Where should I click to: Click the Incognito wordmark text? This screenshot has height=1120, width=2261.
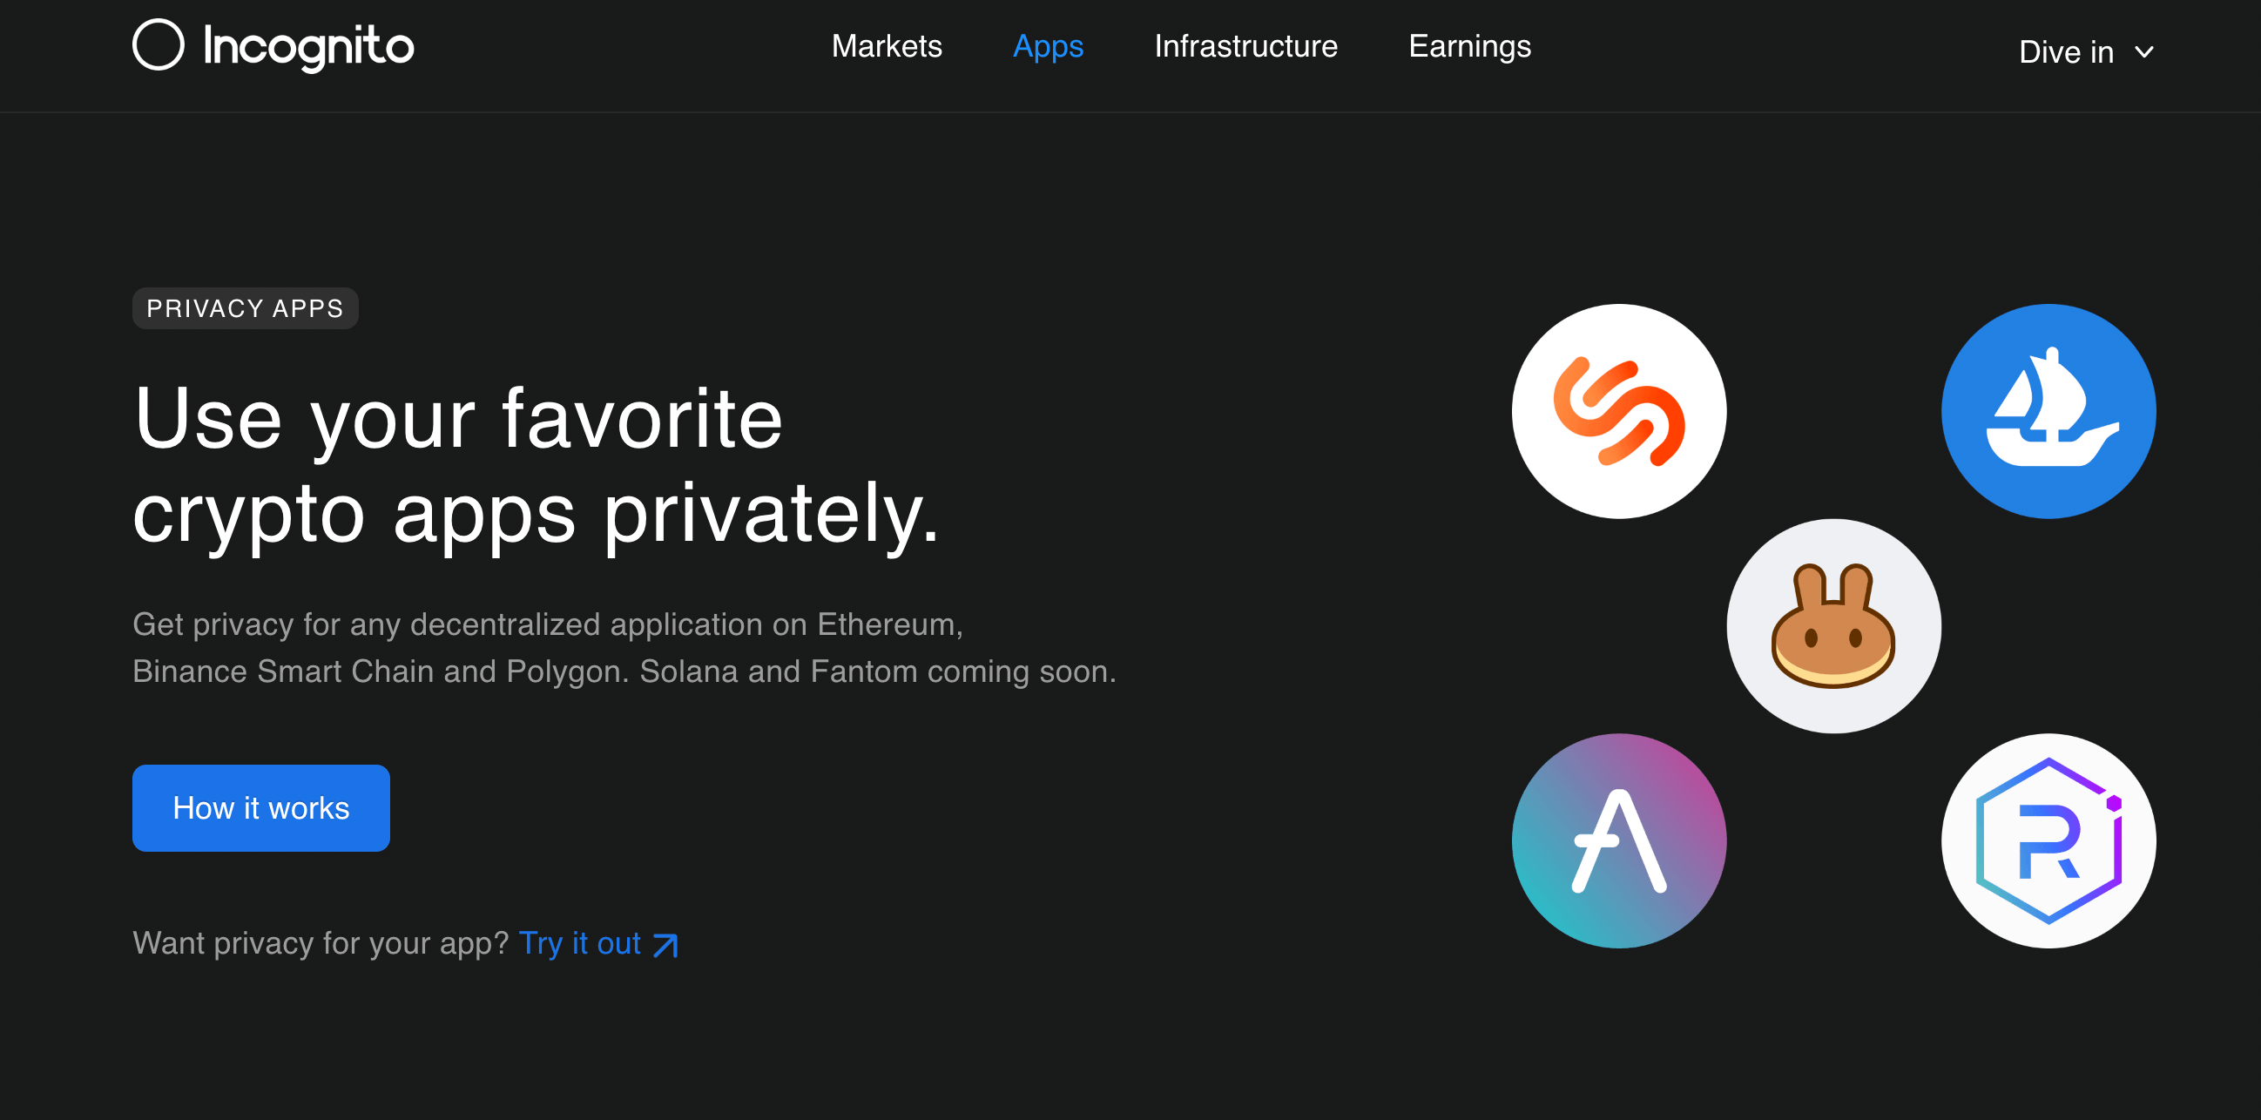point(308,46)
